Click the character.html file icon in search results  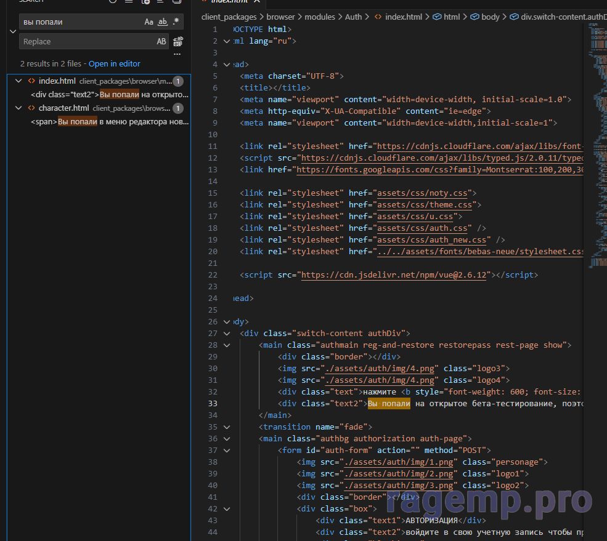click(x=31, y=108)
